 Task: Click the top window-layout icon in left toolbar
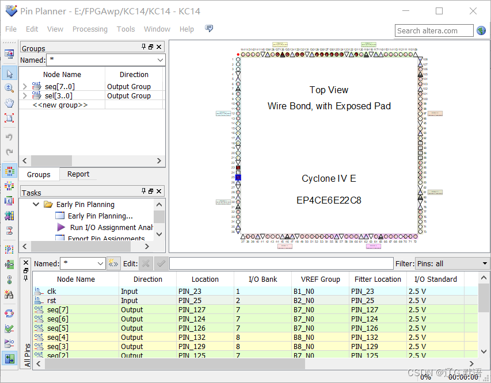[9, 55]
